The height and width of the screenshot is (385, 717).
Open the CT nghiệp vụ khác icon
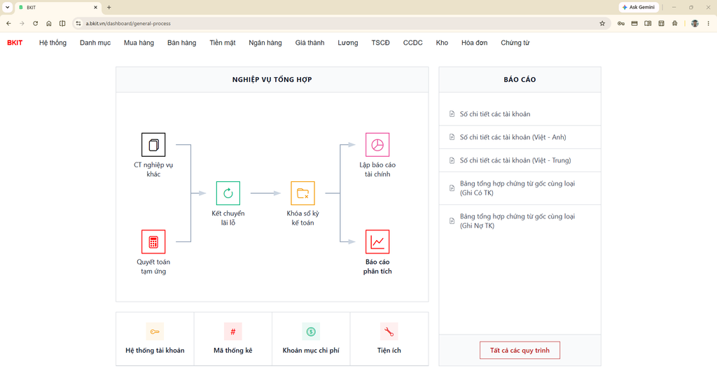(x=153, y=144)
